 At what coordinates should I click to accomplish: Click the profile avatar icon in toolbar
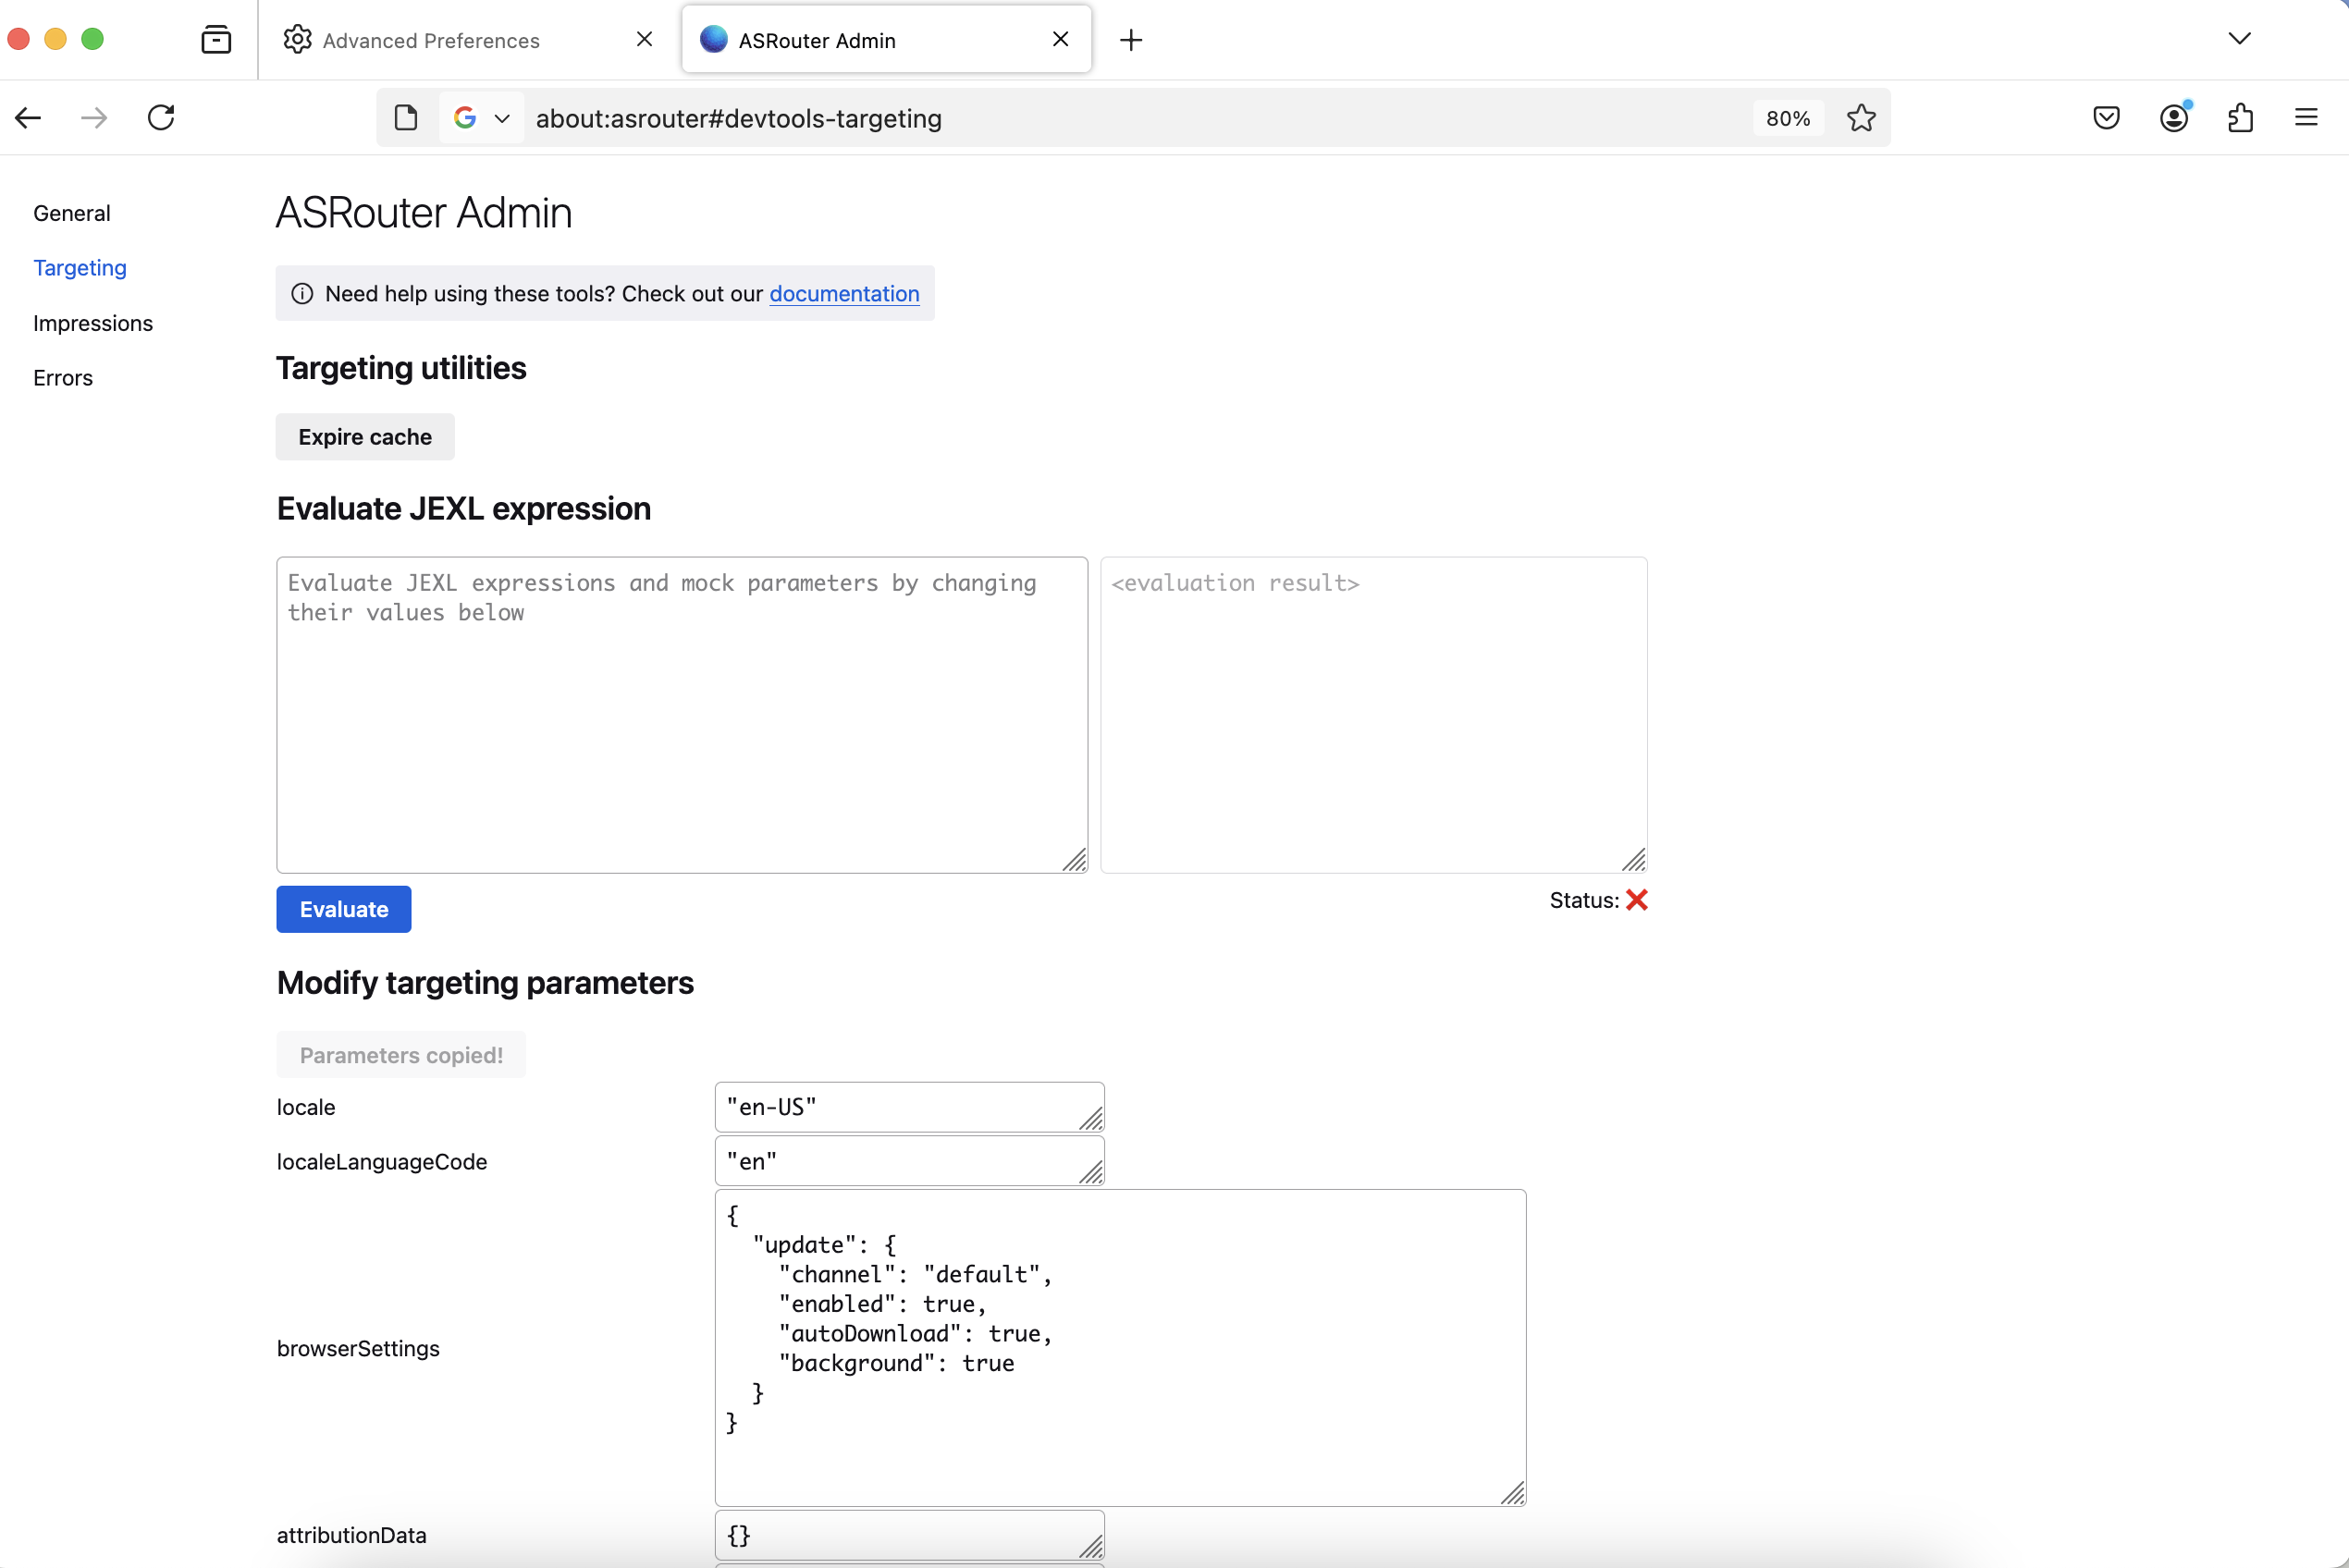2176,117
